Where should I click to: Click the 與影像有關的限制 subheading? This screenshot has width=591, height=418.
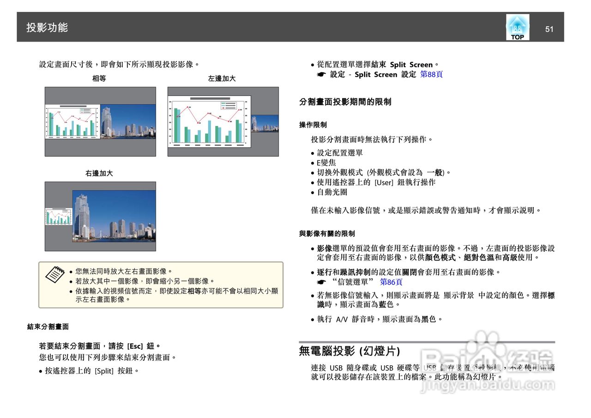coord(327,234)
